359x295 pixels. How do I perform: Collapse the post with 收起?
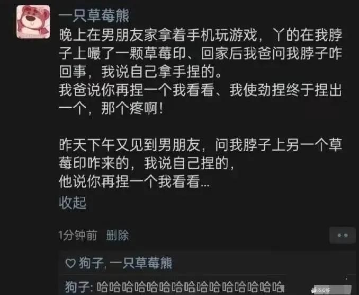[x=73, y=203]
